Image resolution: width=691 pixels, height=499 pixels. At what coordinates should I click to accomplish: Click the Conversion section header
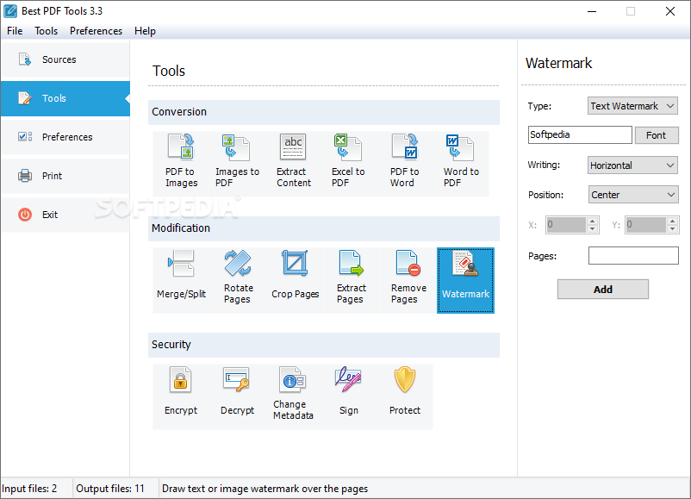tap(324, 112)
